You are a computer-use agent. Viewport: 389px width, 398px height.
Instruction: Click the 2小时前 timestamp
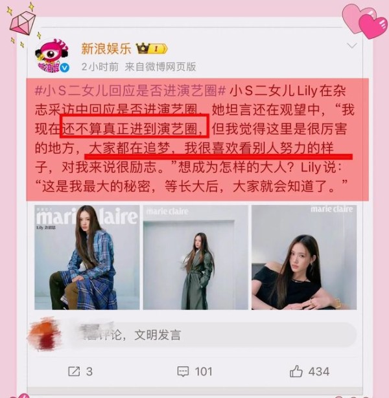tap(100, 67)
